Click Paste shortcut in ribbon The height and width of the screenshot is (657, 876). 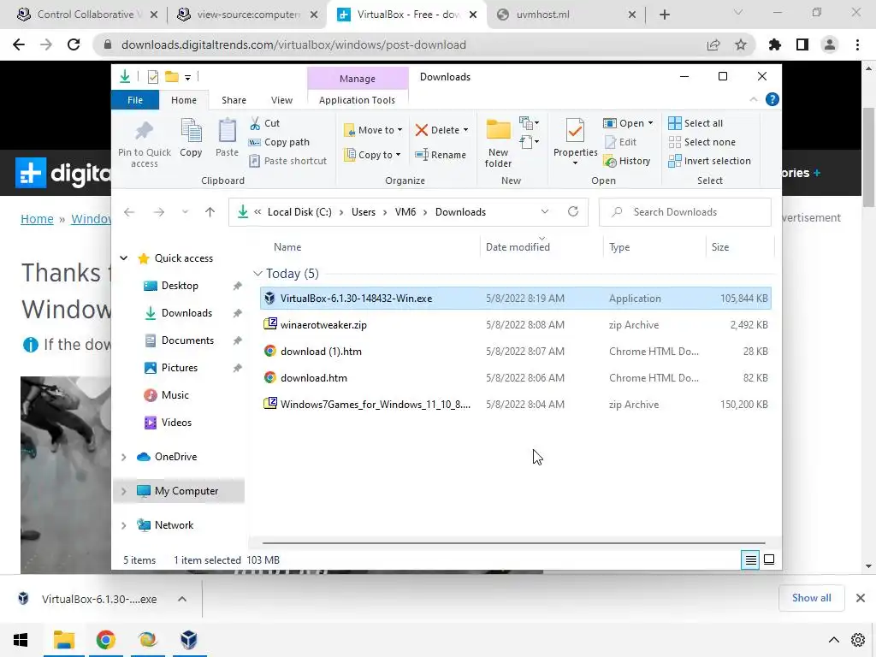pos(288,161)
